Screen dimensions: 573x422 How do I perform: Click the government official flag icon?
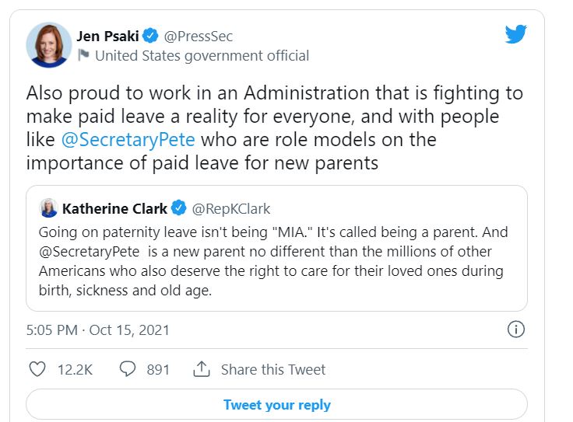[83, 55]
